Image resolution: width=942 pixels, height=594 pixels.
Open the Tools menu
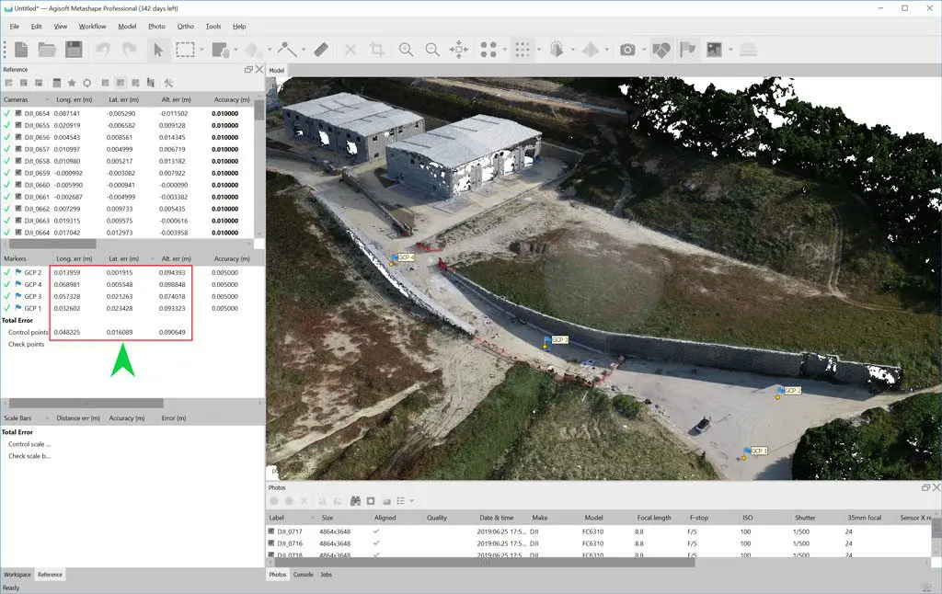click(213, 27)
